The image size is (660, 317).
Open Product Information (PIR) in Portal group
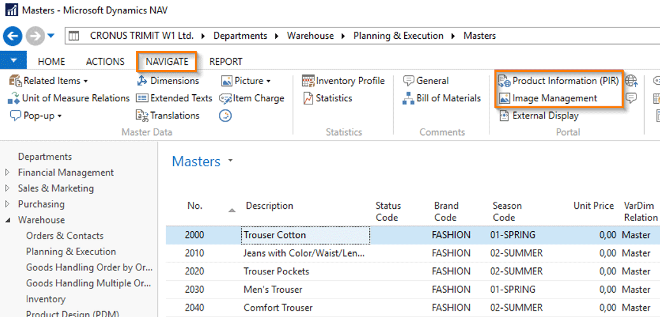(558, 81)
